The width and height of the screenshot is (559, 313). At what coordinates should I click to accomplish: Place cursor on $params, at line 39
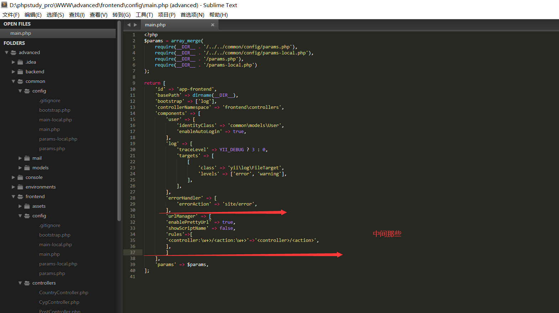(198, 264)
